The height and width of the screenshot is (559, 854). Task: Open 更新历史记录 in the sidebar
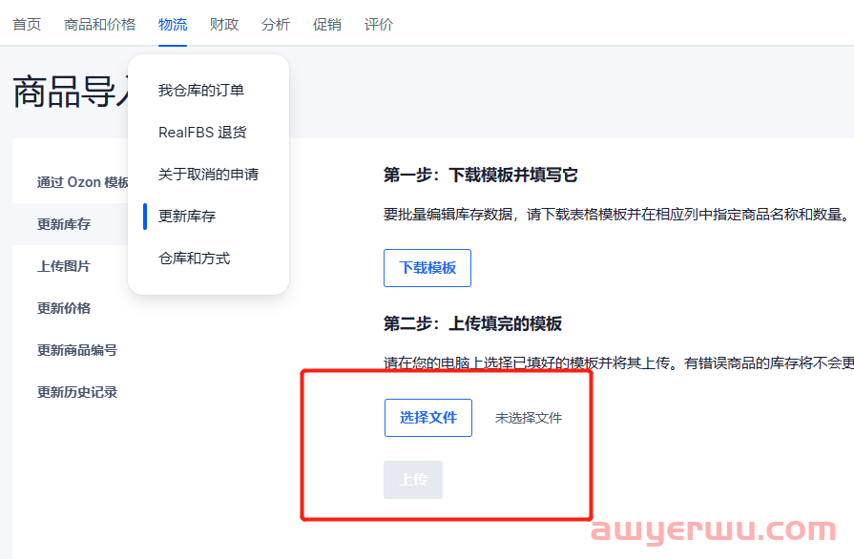click(x=76, y=391)
